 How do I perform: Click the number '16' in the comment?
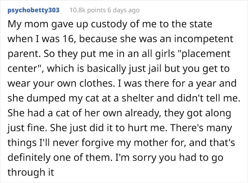(68, 39)
